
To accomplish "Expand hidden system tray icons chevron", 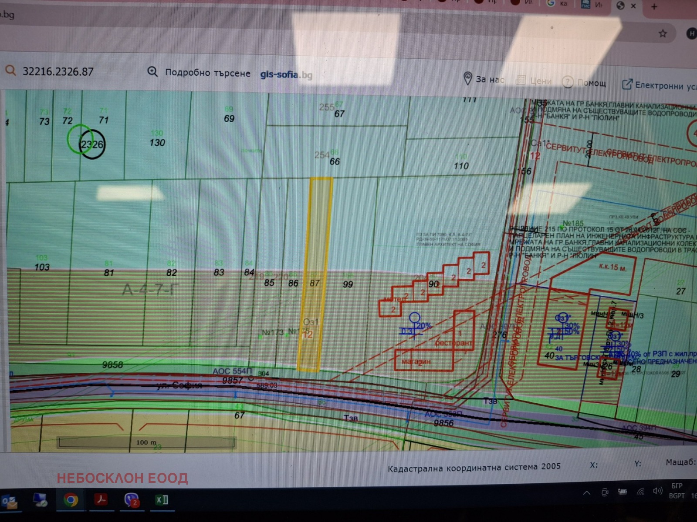I will pos(587,492).
